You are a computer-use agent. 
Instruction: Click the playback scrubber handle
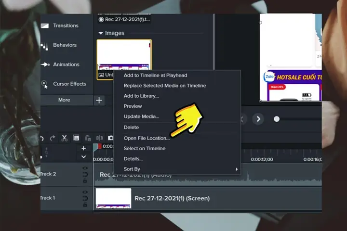point(277,119)
